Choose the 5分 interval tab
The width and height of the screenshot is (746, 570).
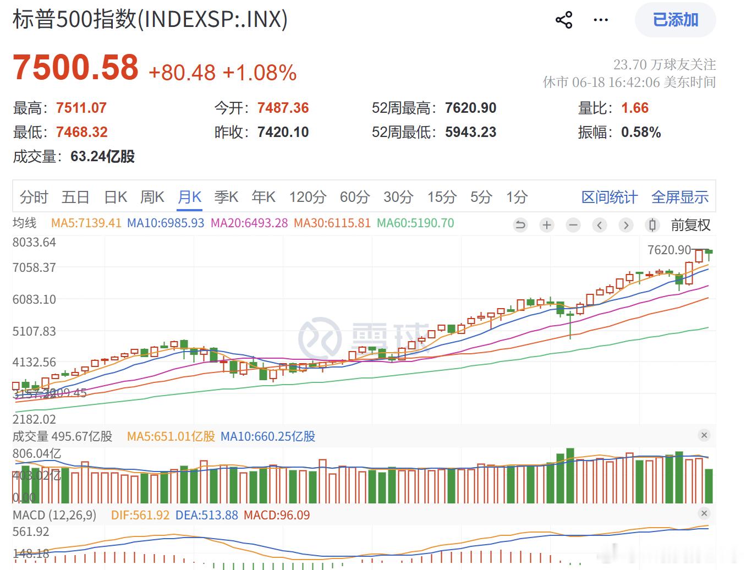coord(481,197)
